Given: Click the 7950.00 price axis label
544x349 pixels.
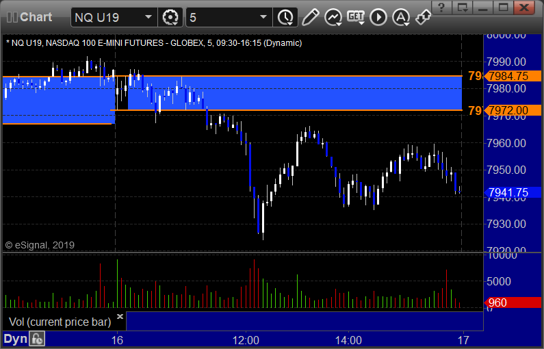Looking at the screenshot, I should (506, 170).
